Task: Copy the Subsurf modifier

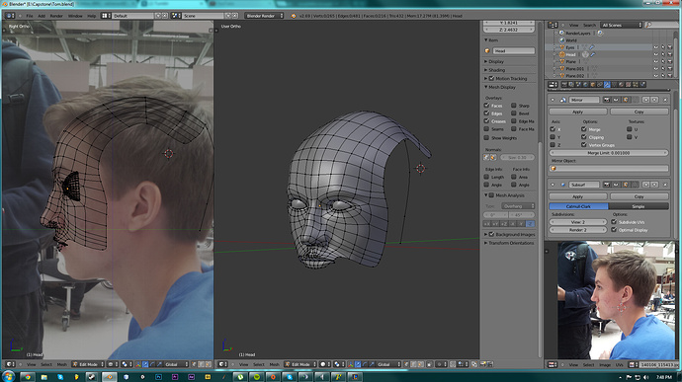Action: click(x=639, y=196)
